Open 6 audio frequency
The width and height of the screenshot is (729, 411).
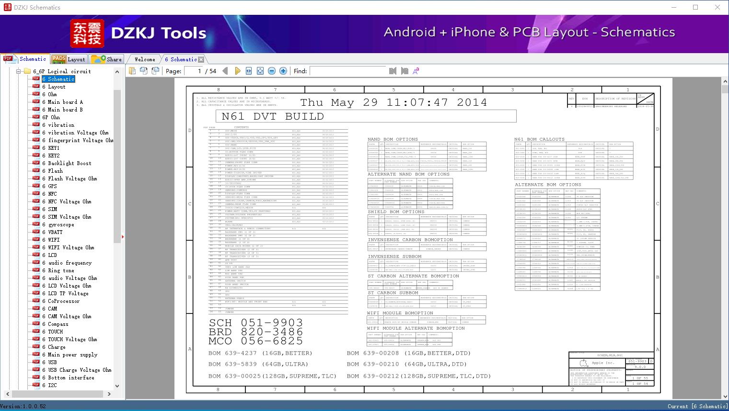[67, 263]
